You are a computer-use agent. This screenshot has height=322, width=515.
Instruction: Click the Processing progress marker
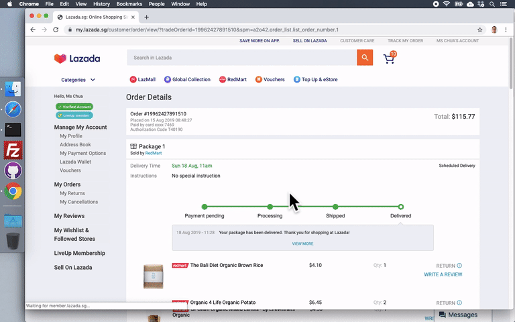coord(270,207)
